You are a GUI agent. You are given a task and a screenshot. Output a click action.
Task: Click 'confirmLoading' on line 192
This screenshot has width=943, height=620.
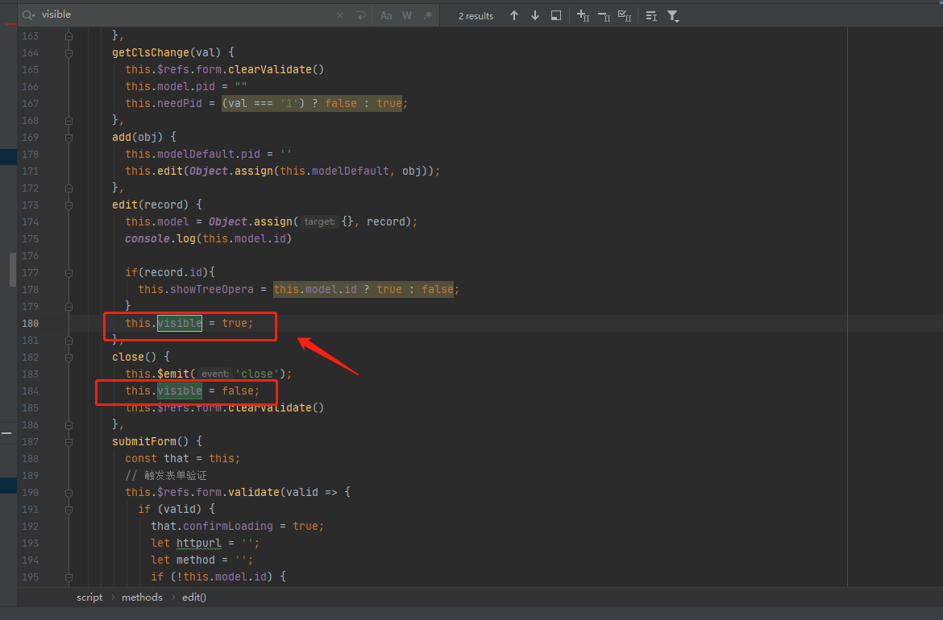(x=228, y=527)
